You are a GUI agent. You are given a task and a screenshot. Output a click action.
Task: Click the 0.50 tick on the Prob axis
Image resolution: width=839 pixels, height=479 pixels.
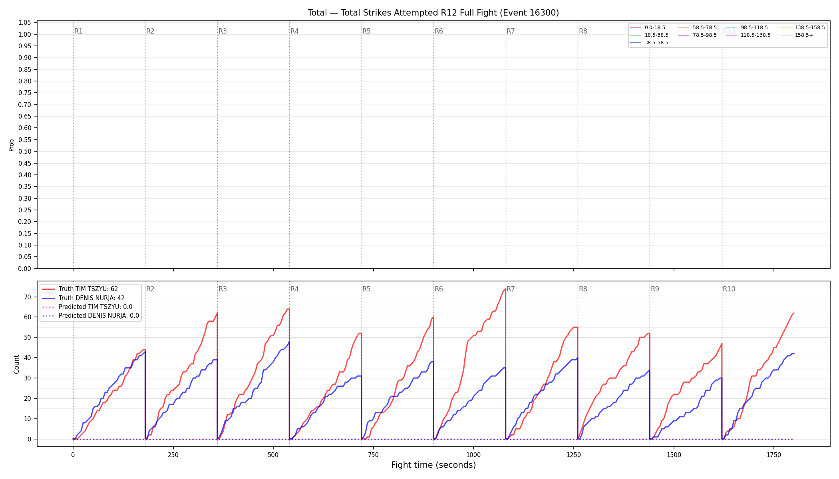coord(25,151)
